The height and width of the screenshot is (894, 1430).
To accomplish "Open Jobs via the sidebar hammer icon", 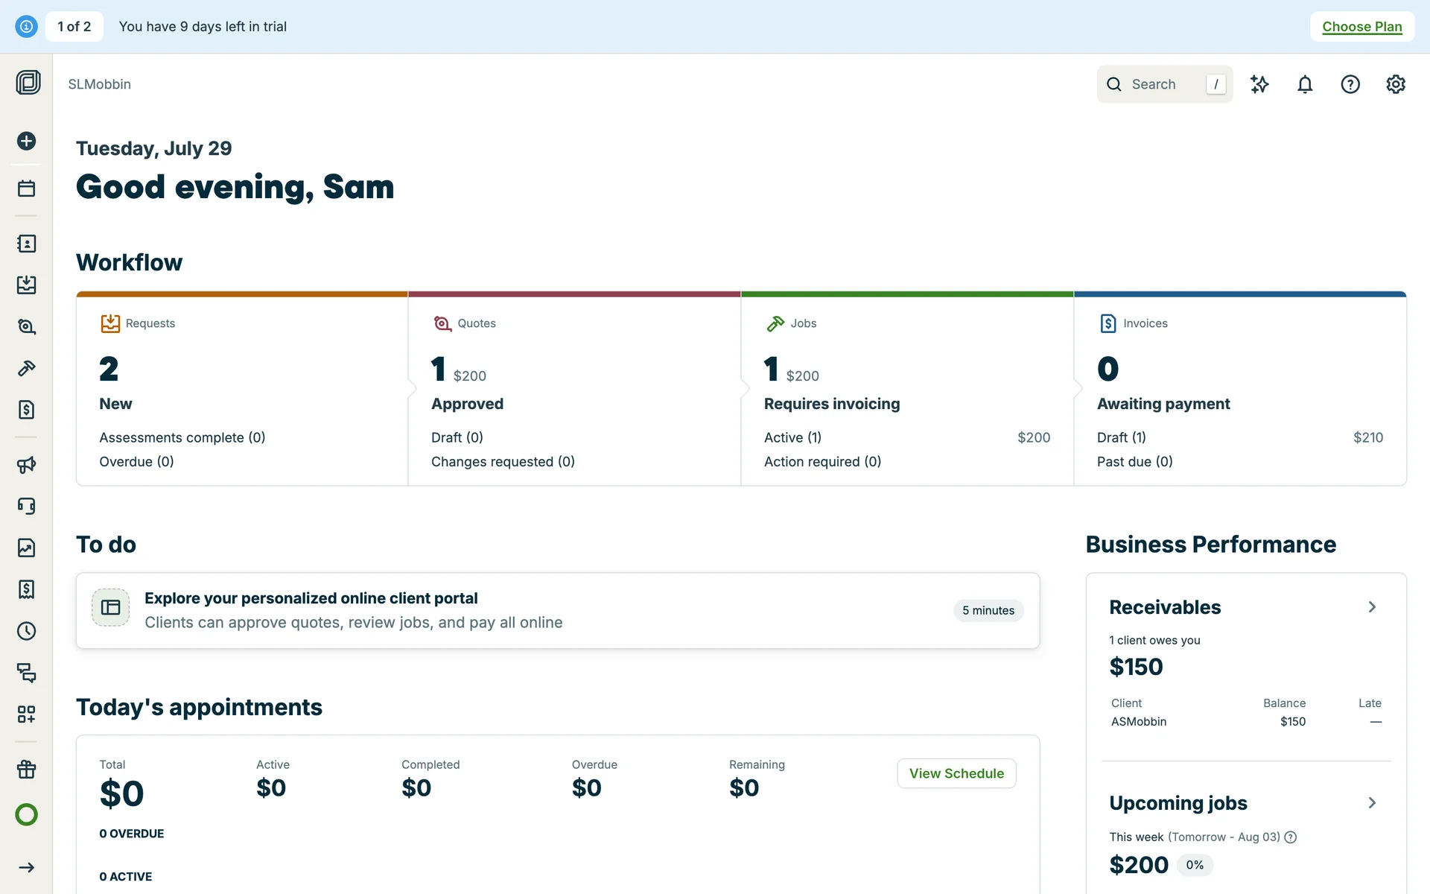I will pyautogui.click(x=27, y=368).
